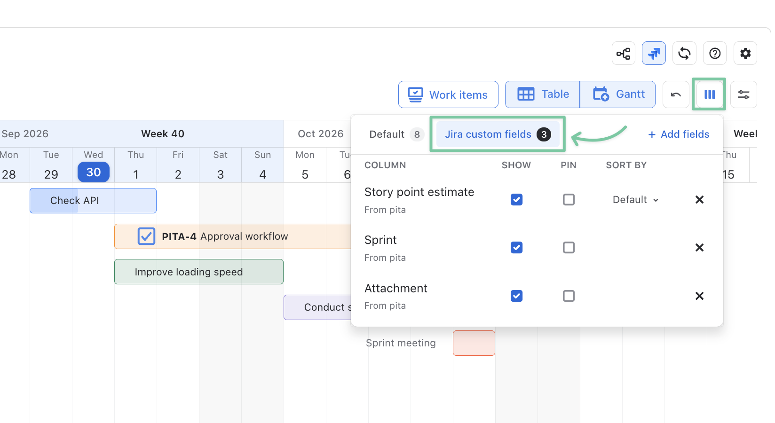The width and height of the screenshot is (775, 423).
Task: Uncheck Show for Attachment column
Action: (516, 296)
